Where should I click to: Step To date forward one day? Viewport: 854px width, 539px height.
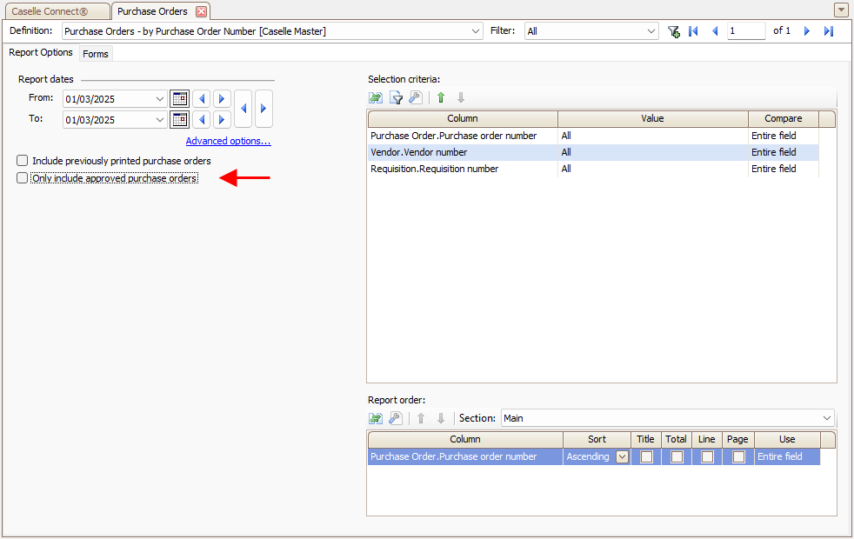pyautogui.click(x=222, y=120)
